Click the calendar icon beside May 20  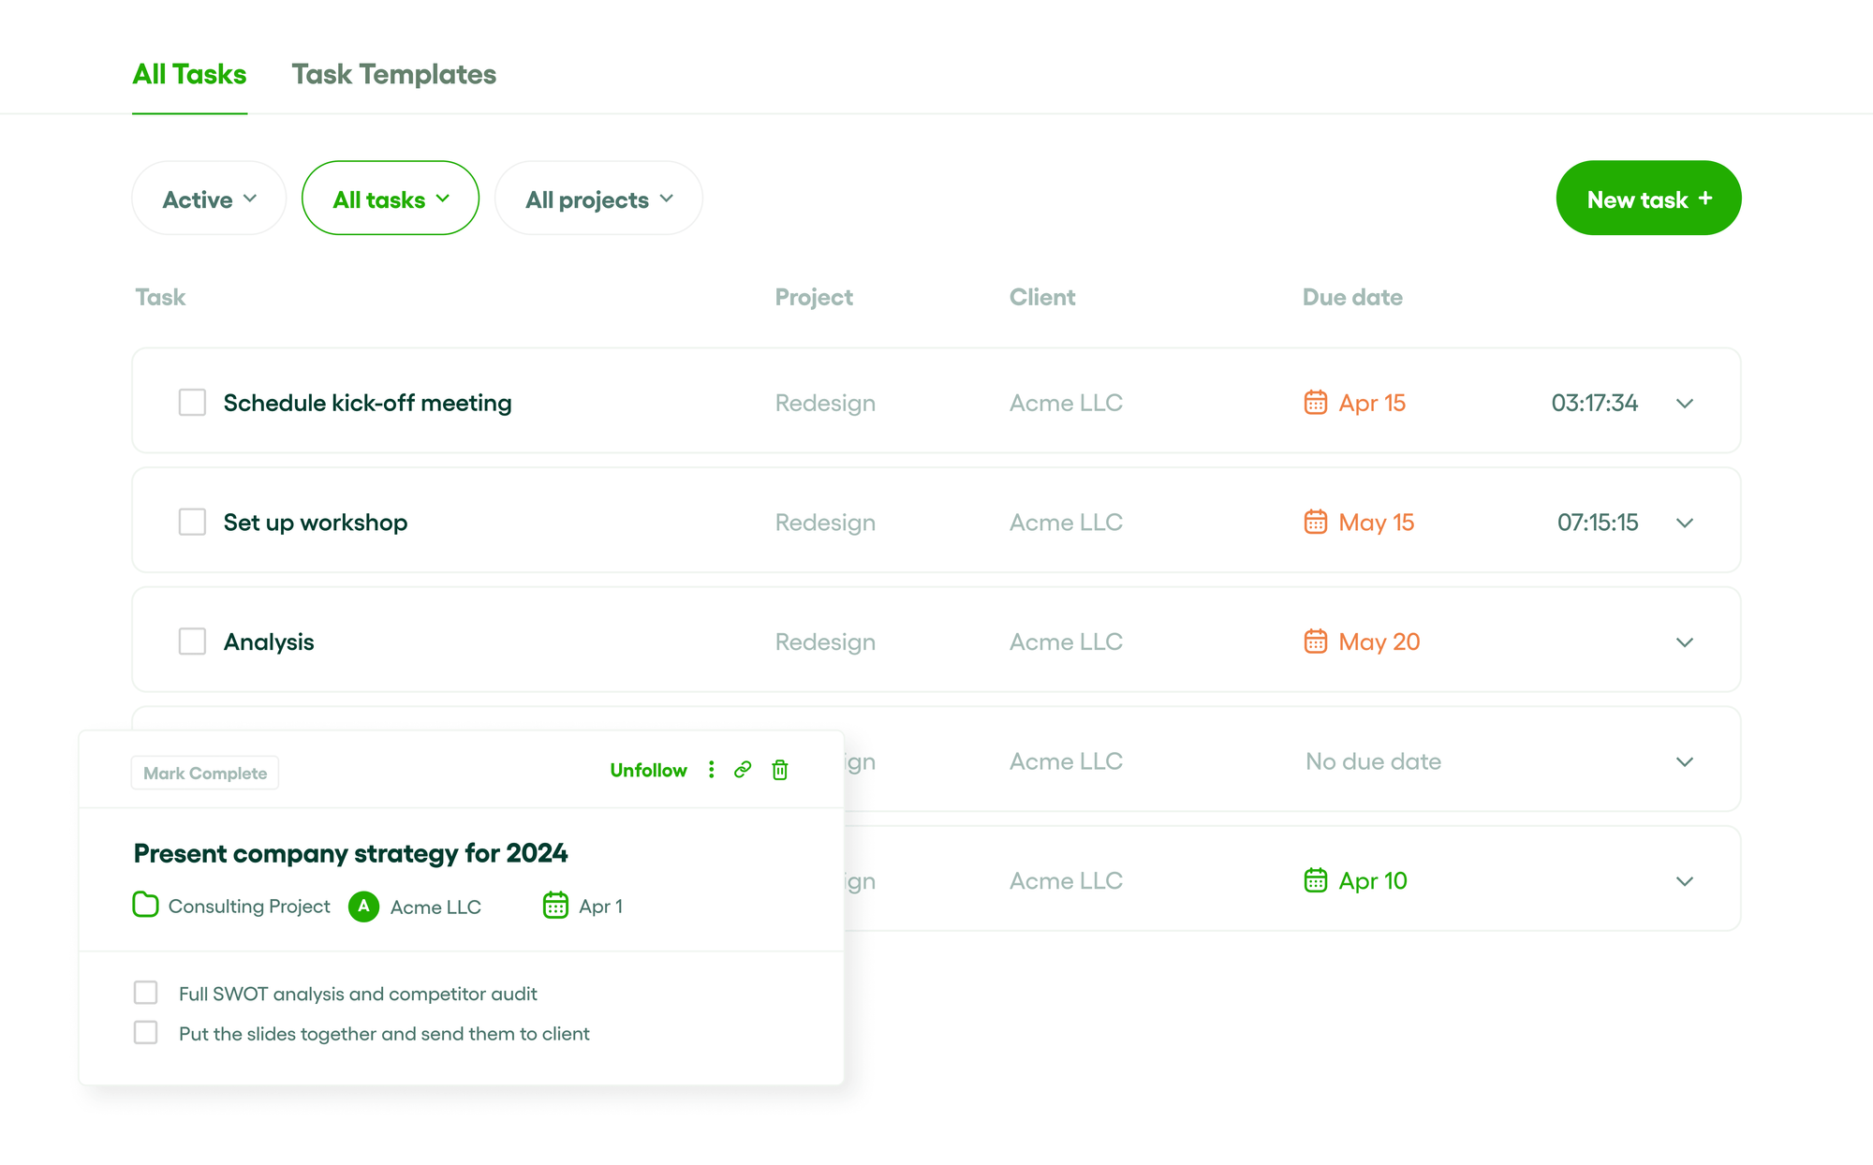pyautogui.click(x=1316, y=641)
